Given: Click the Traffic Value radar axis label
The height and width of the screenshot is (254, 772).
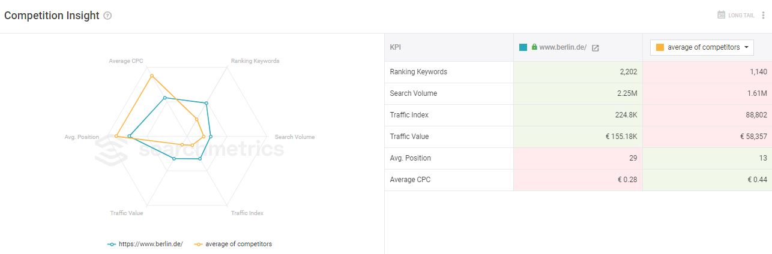Looking at the screenshot, I should tap(127, 213).
